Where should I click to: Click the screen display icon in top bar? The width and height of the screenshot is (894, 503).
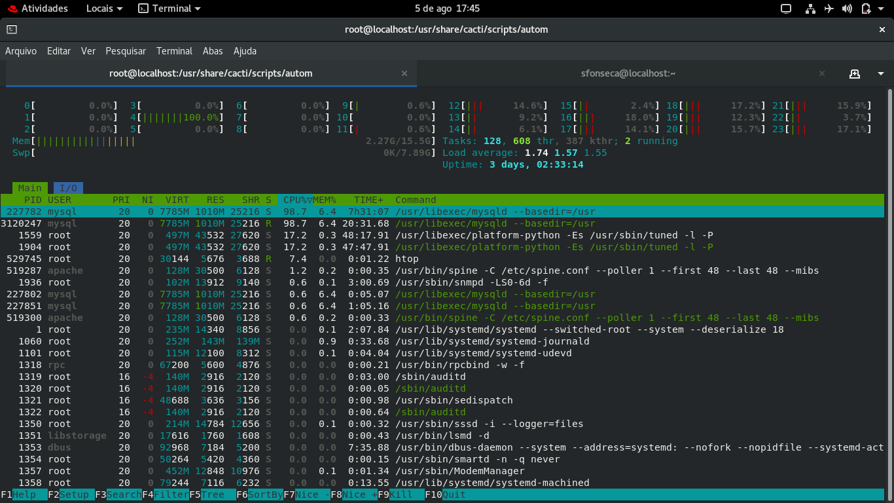pyautogui.click(x=786, y=9)
